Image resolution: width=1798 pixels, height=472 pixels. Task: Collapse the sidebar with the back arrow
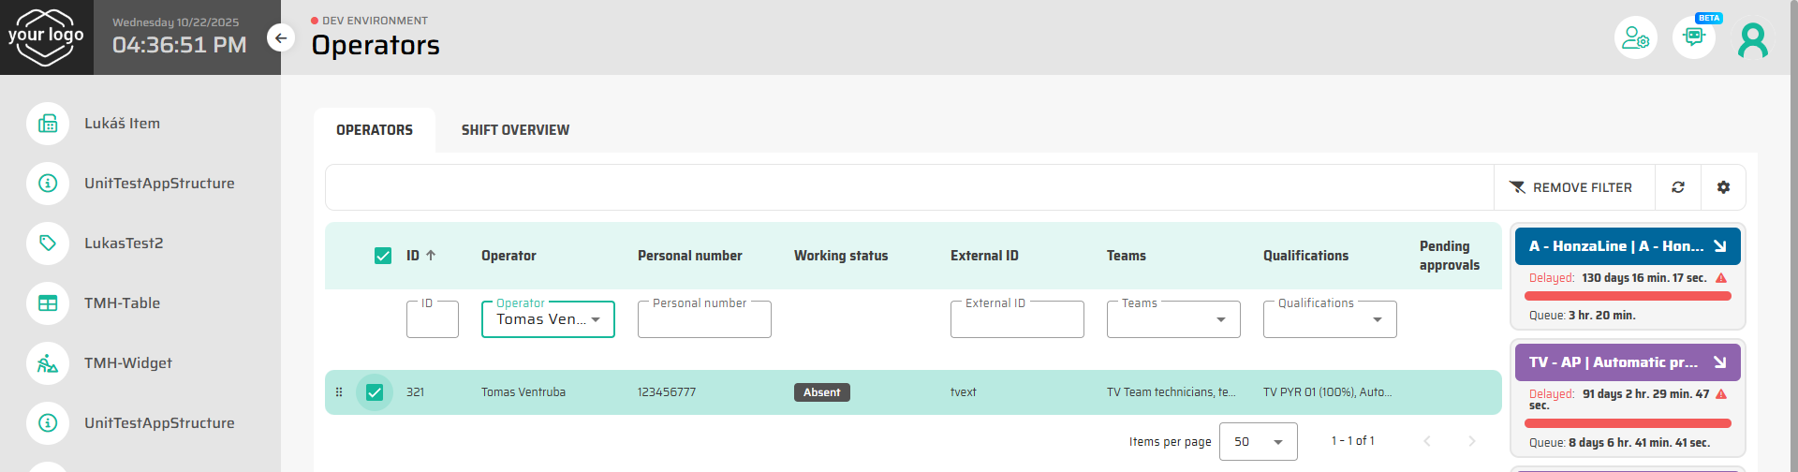click(x=281, y=38)
